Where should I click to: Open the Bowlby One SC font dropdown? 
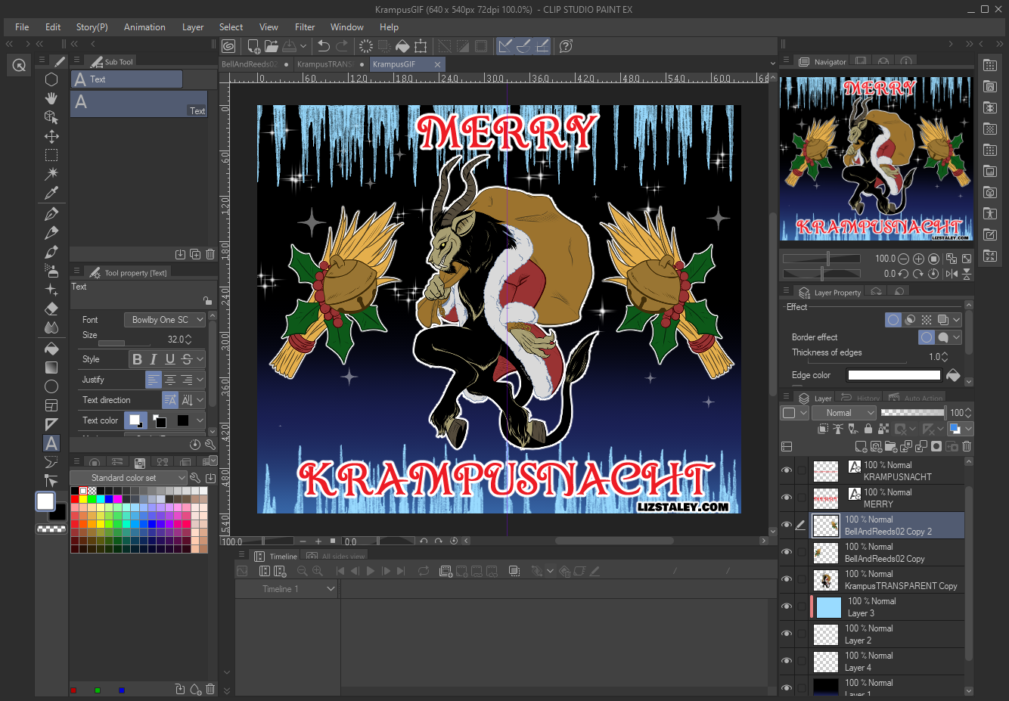pos(165,320)
